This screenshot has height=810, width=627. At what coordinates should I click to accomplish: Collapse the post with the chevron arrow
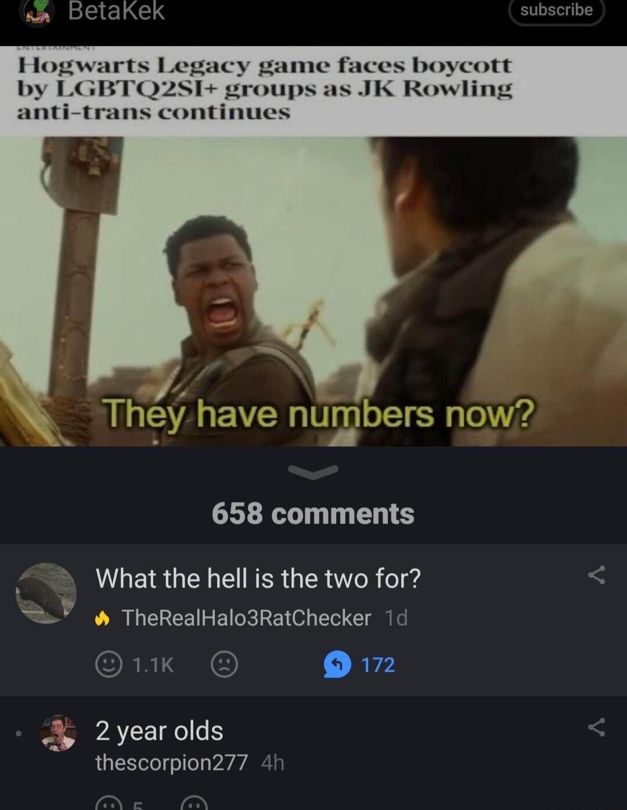[313, 471]
